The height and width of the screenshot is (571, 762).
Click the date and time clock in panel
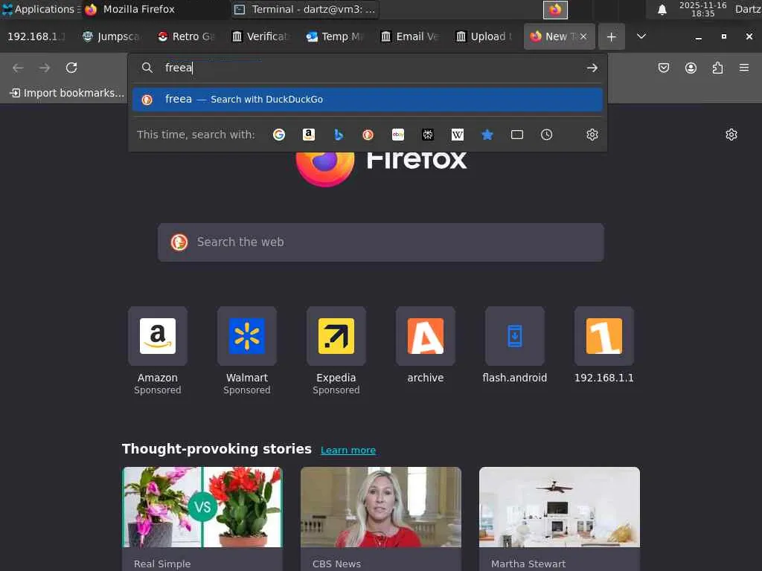pyautogui.click(x=702, y=9)
